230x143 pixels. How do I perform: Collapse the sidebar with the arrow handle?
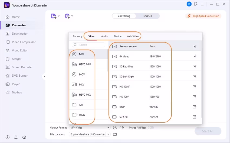click(x=44, y=76)
